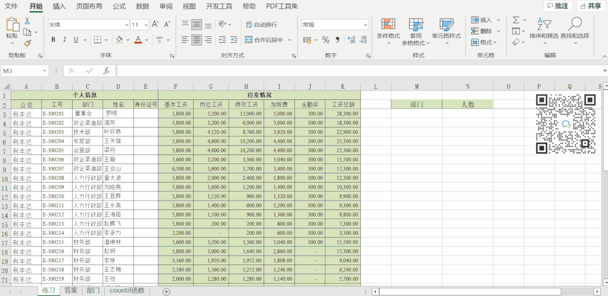Switch to the 答案 sheet tab

point(71,290)
